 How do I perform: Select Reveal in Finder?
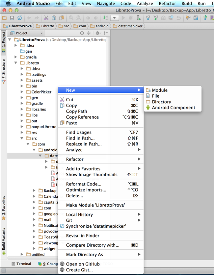(x=101, y=236)
